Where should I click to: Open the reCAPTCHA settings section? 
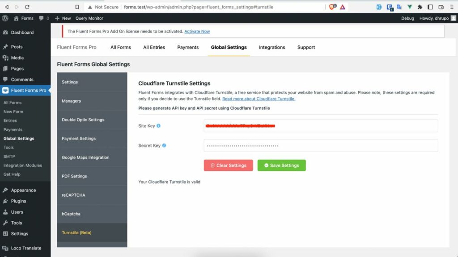[92, 195]
